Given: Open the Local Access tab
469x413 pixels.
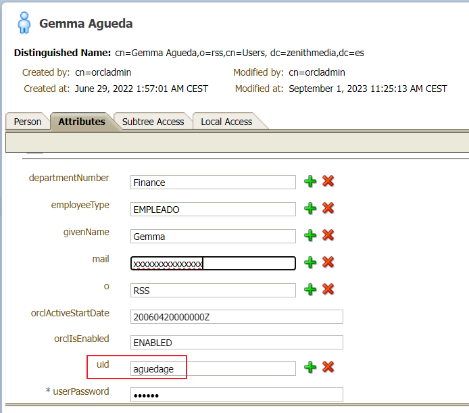Looking at the screenshot, I should tap(226, 122).
